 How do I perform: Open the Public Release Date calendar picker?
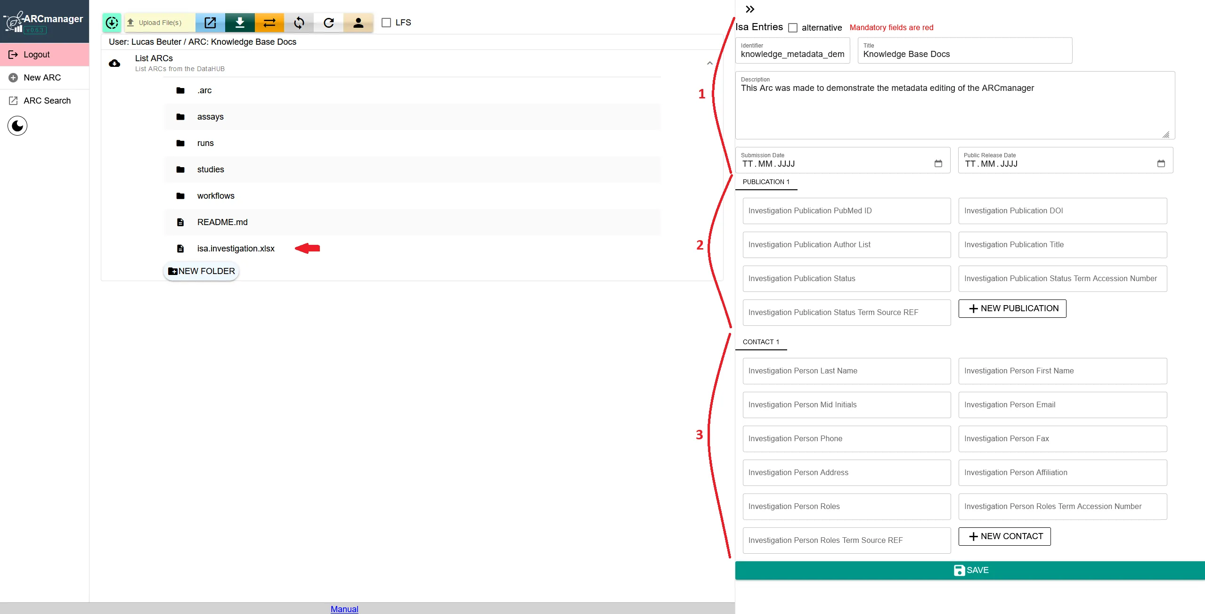tap(1161, 163)
